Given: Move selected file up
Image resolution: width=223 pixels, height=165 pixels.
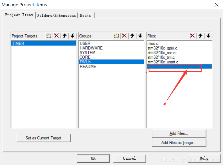Looking at the screenshot, I should tap(200, 36).
